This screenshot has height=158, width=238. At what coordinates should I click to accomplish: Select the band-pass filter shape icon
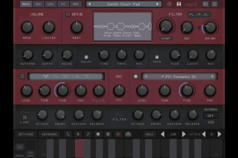click(205, 15)
